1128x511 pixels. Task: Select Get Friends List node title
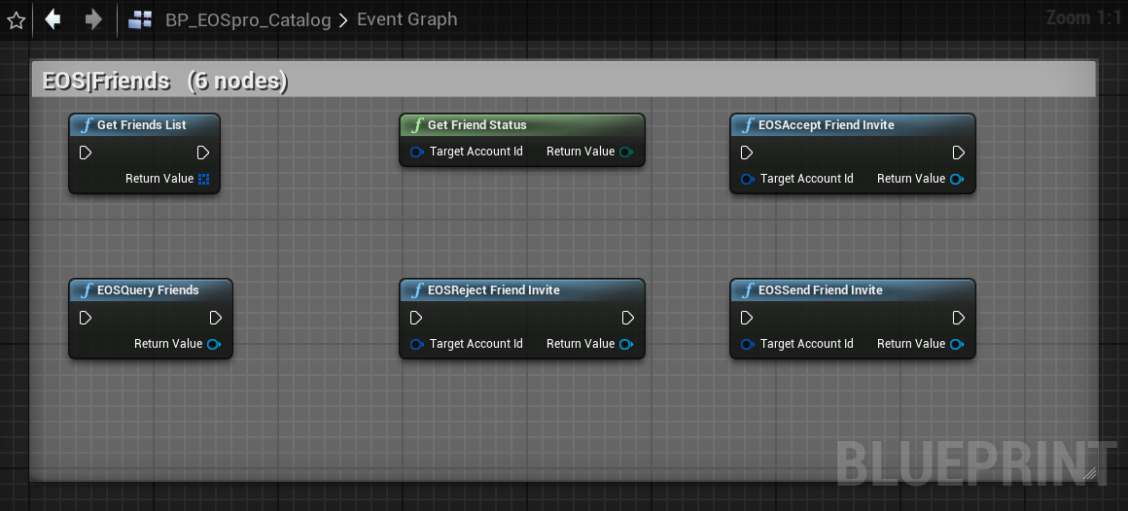point(142,125)
